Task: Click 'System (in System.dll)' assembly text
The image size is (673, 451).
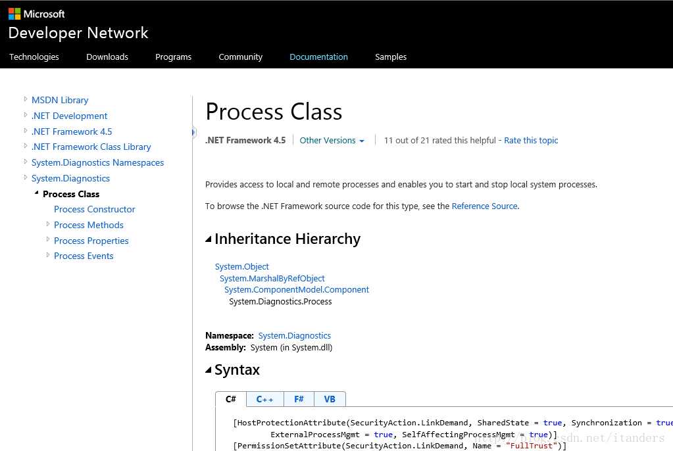Action: coord(291,347)
